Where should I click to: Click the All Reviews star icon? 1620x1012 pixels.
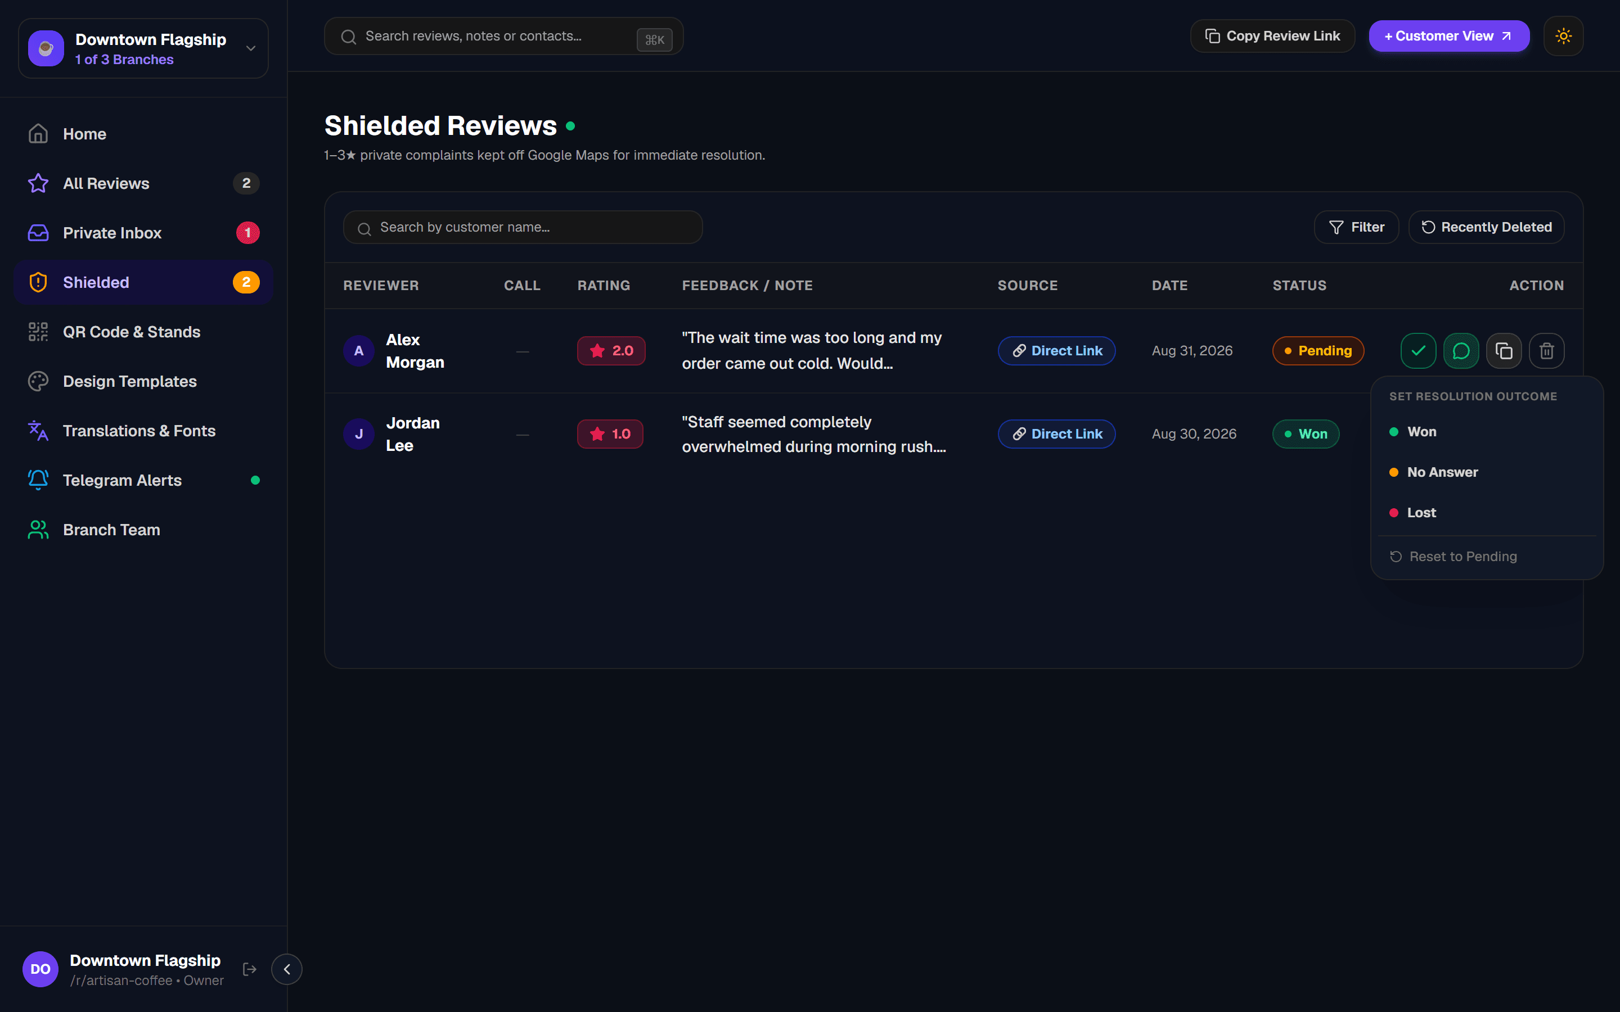(x=38, y=183)
